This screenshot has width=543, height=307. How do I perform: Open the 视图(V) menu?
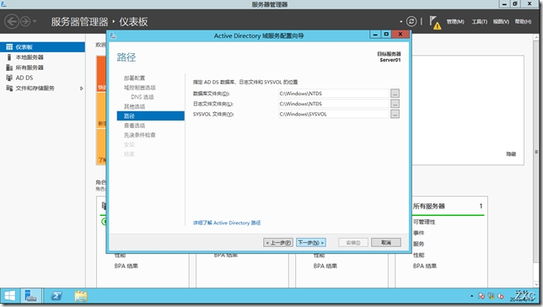click(501, 21)
